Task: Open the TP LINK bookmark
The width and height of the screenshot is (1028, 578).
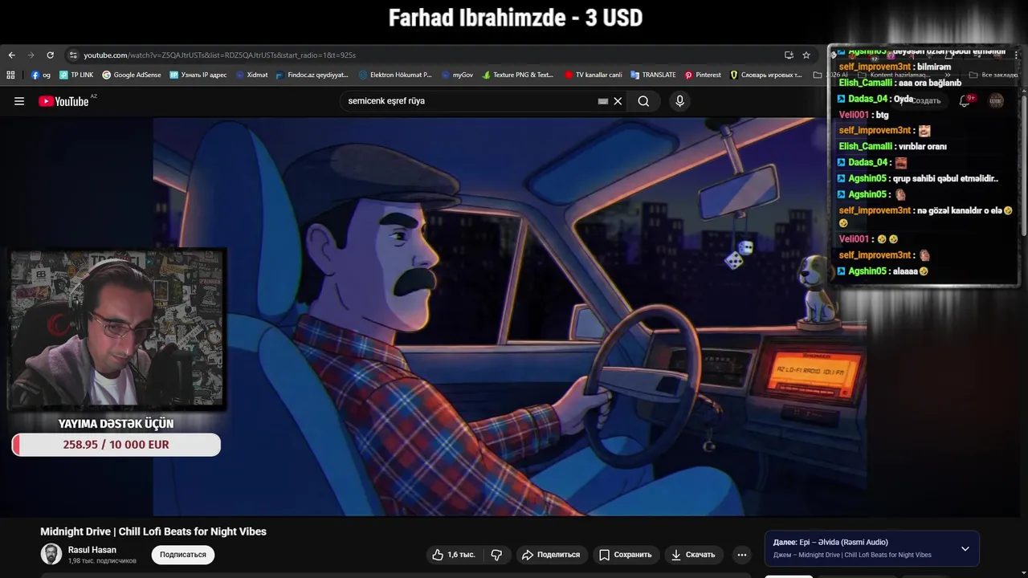Action: pyautogui.click(x=76, y=75)
